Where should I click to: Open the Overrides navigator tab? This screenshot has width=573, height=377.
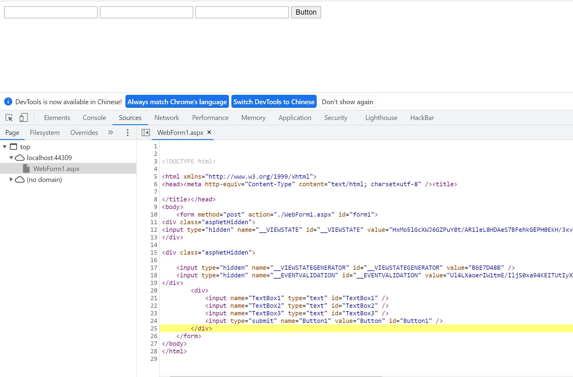point(84,132)
